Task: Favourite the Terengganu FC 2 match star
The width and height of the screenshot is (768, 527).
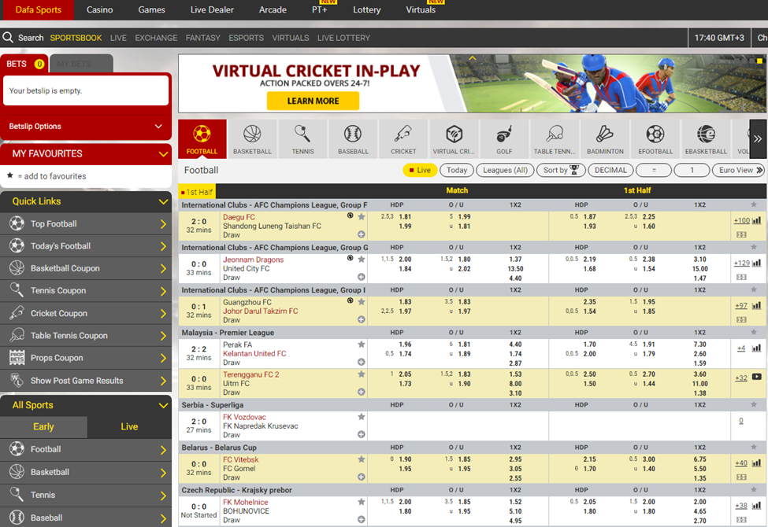Action: coord(362,374)
